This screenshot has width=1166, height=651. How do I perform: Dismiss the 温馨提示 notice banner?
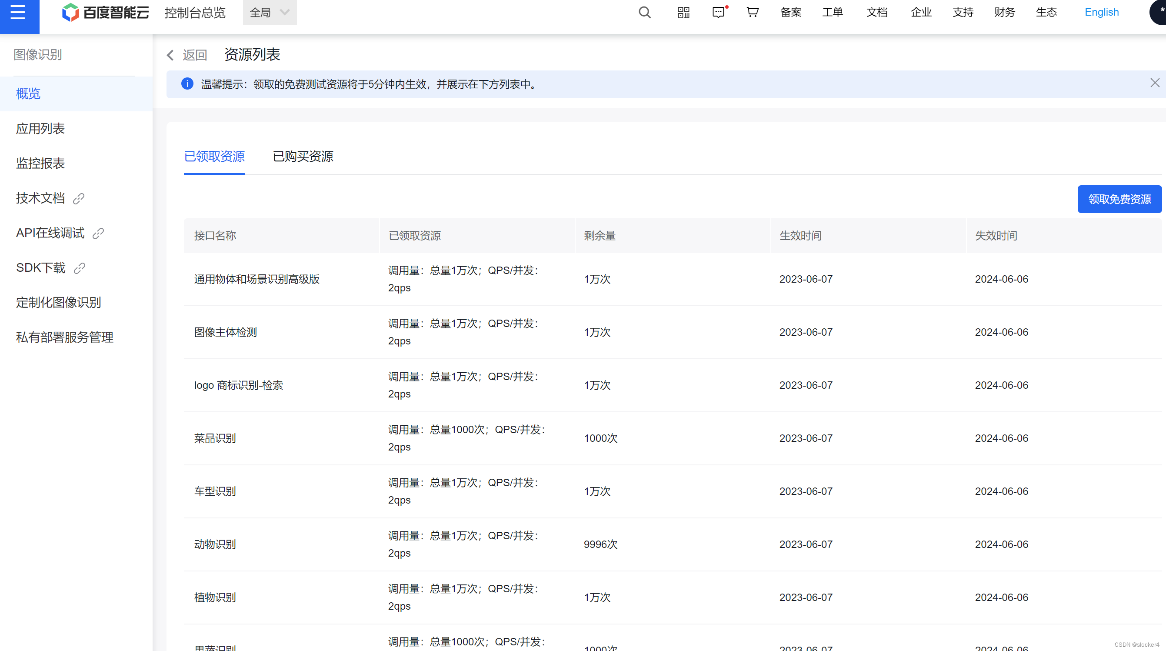(x=1155, y=82)
